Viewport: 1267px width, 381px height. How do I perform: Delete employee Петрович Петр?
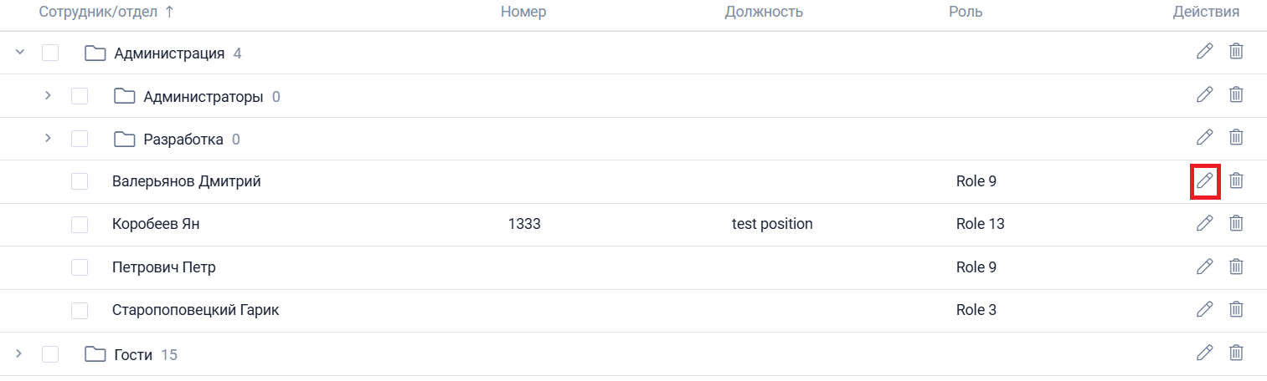pos(1236,267)
